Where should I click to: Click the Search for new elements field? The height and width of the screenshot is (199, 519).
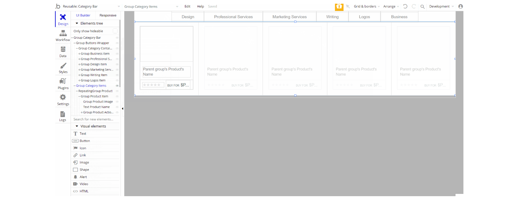pos(95,119)
